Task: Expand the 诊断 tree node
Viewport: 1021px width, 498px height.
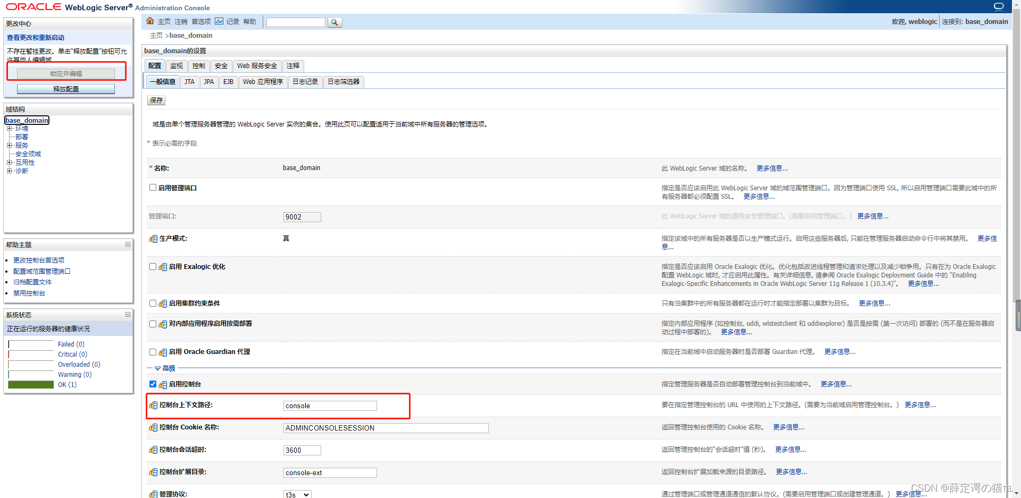Action: (9, 171)
